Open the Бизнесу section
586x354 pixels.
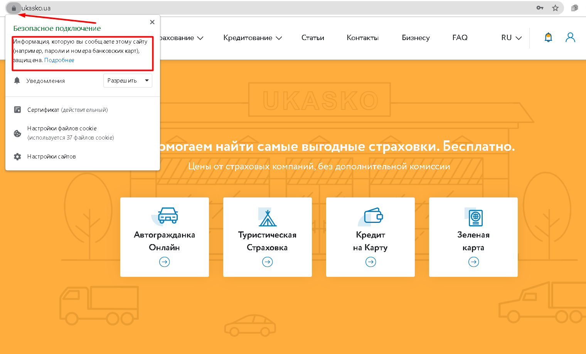tap(416, 38)
